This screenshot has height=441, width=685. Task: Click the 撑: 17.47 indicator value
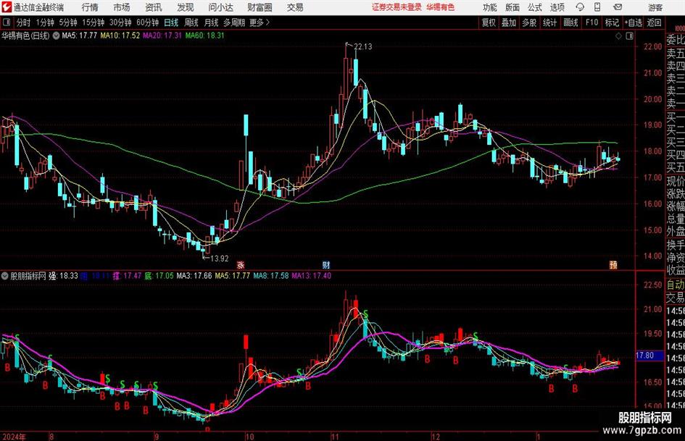127,276
